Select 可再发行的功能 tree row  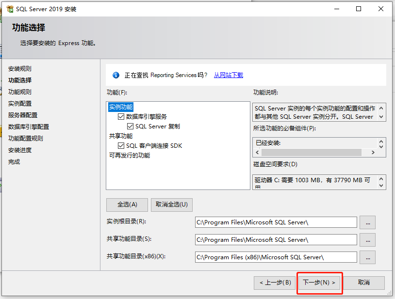130,156
